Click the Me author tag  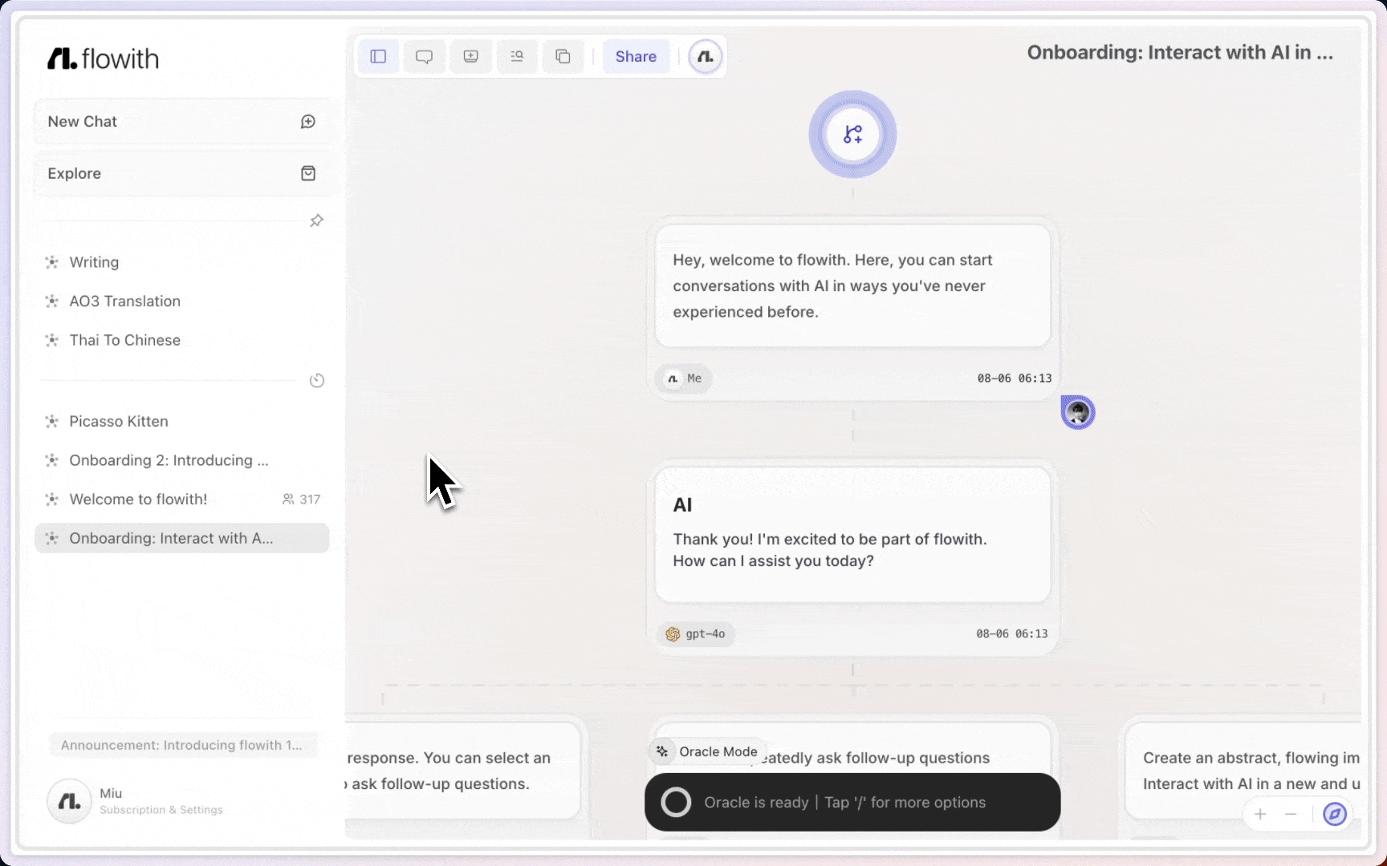click(x=684, y=378)
